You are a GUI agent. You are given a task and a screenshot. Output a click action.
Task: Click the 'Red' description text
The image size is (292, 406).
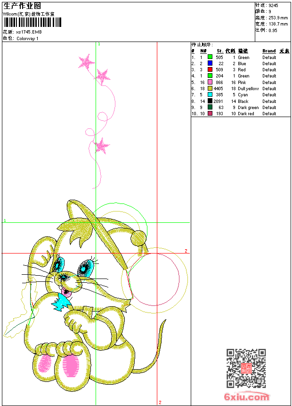point(242,70)
